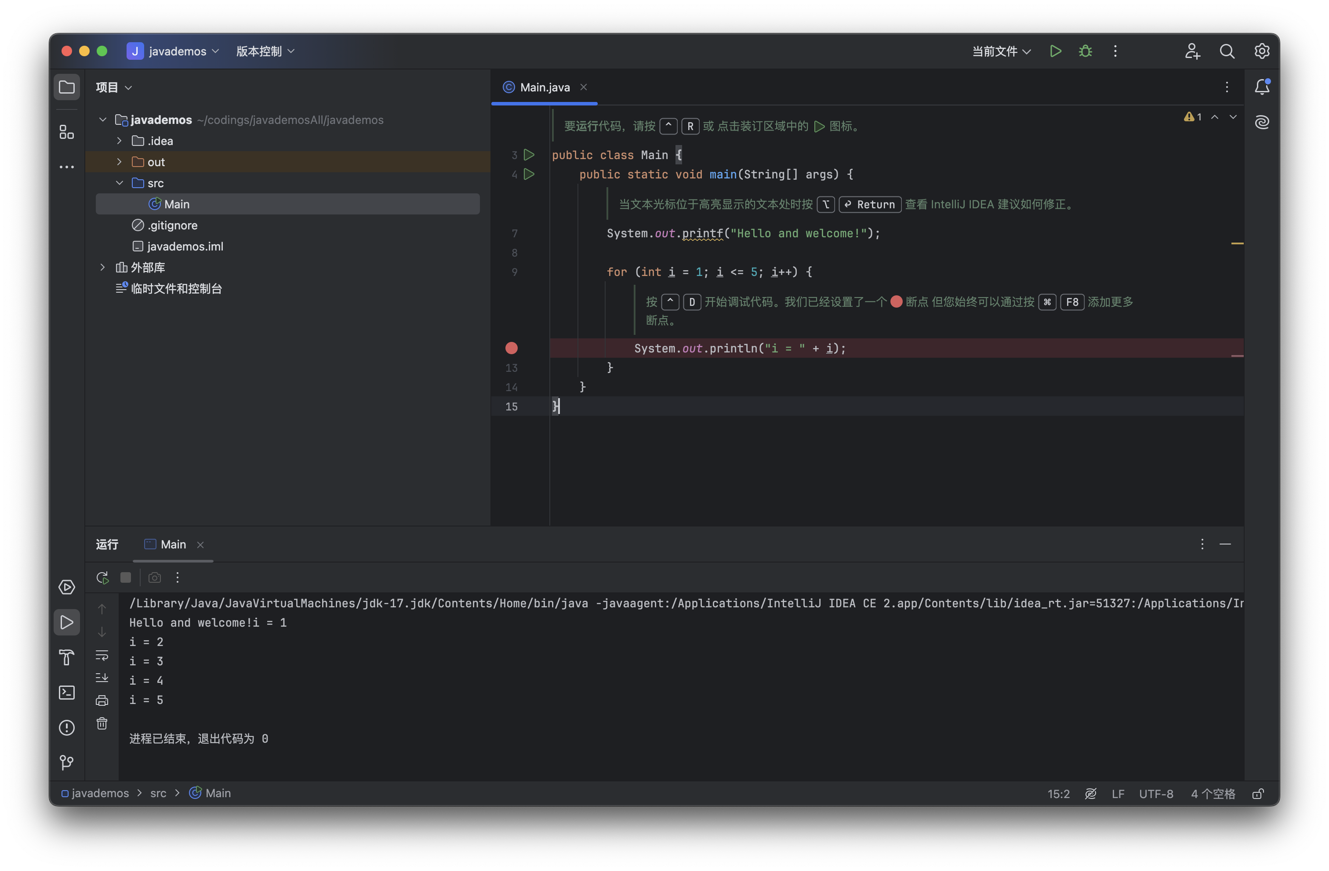Image resolution: width=1329 pixels, height=871 pixels.
Task: Open the Services tool window icon
Action: pyautogui.click(x=66, y=587)
